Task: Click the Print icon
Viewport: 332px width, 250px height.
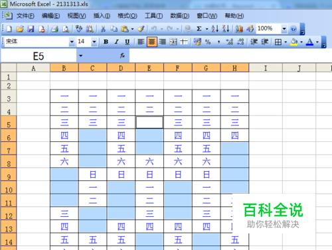Action: click(54, 29)
